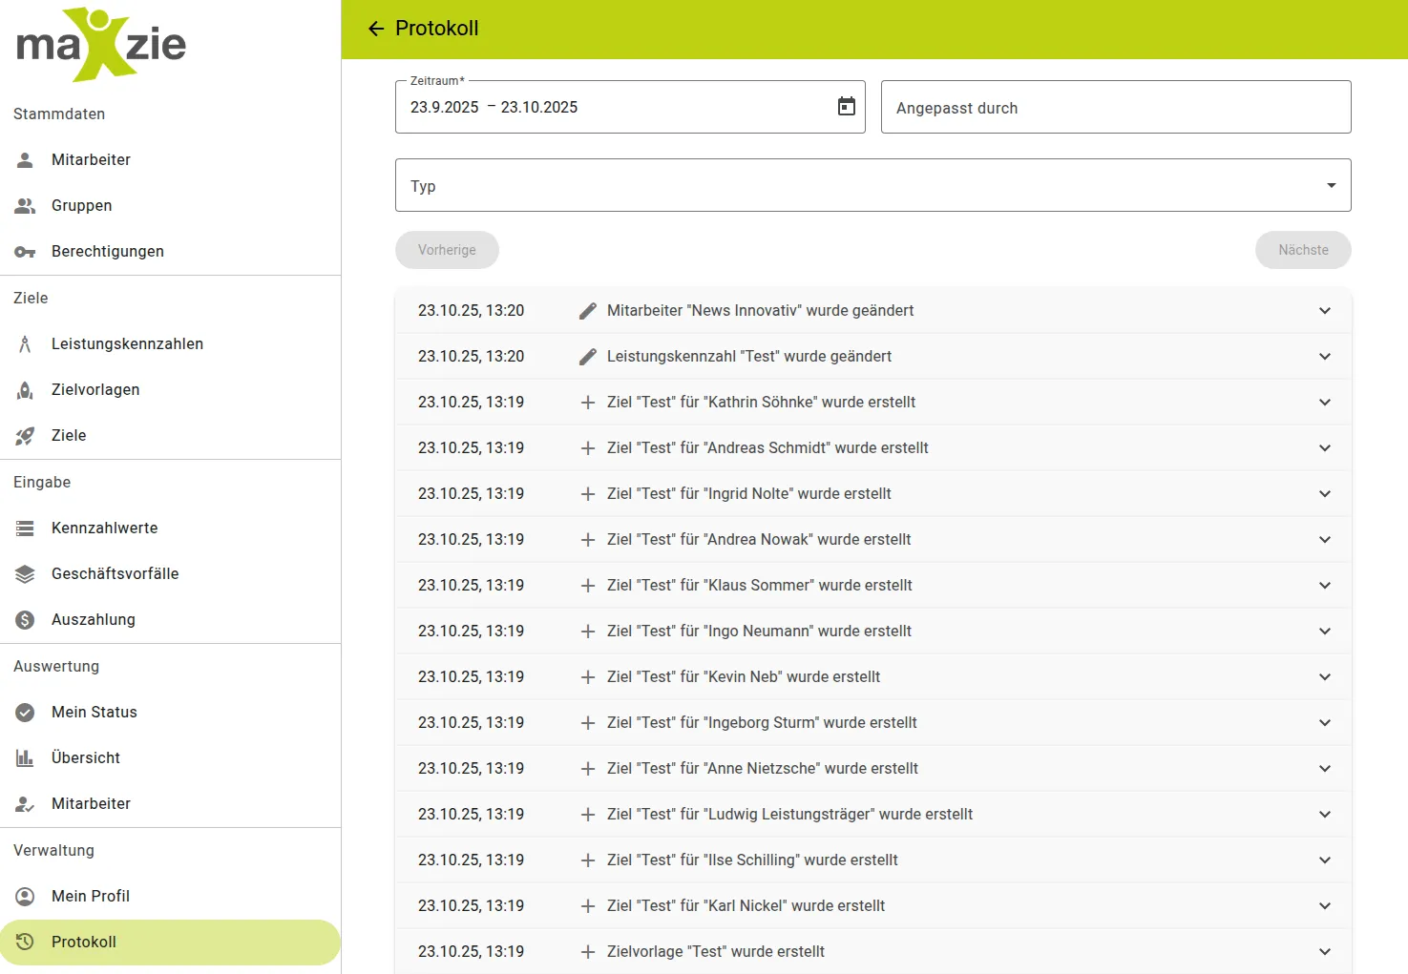
Task: Click the Zielvorlagen rocket icon
Action: coord(25,389)
